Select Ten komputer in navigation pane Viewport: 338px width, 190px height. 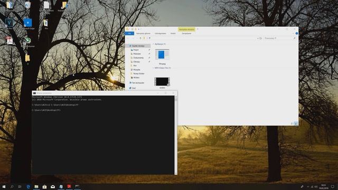click(138, 83)
